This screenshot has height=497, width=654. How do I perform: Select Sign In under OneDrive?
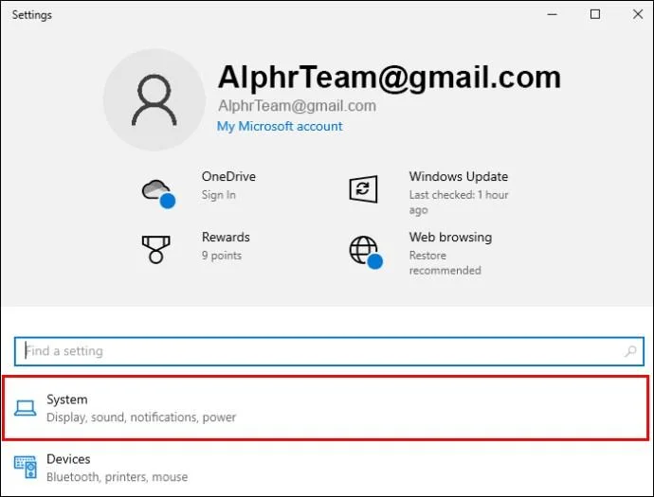[x=218, y=195]
